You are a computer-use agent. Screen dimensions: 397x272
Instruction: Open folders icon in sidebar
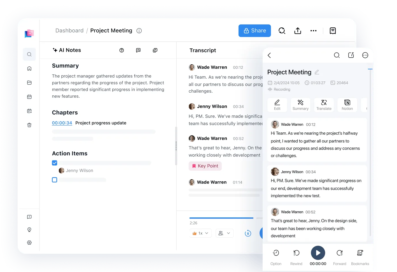pos(29,83)
